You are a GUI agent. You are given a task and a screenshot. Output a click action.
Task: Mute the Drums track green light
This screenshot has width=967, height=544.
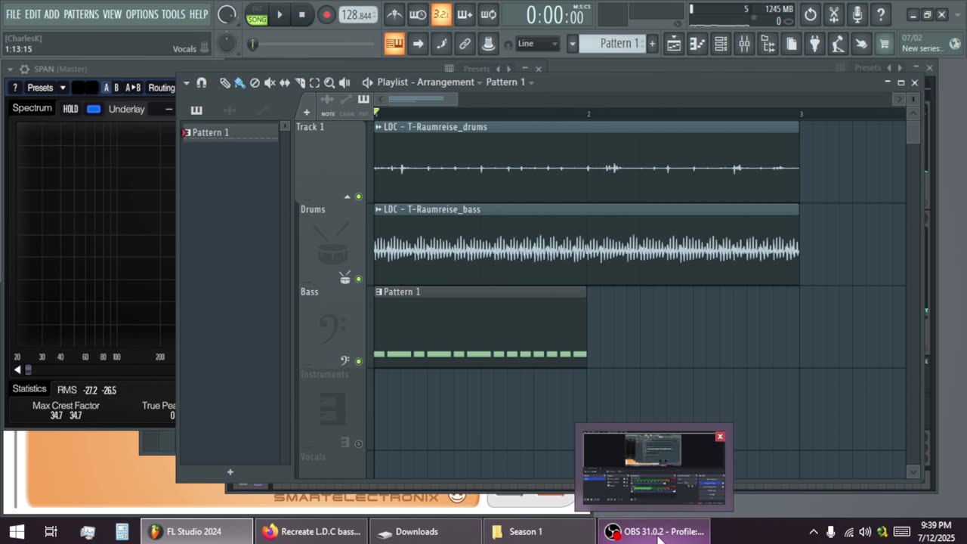point(359,279)
